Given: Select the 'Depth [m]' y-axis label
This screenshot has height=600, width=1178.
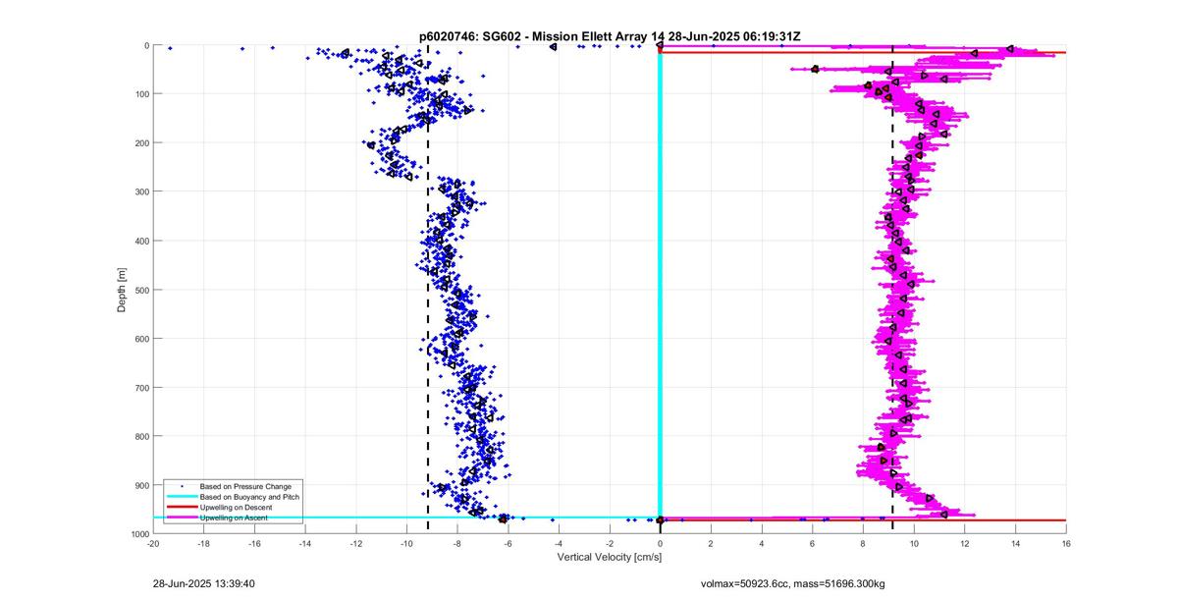Looking at the screenshot, I should click(x=123, y=290).
